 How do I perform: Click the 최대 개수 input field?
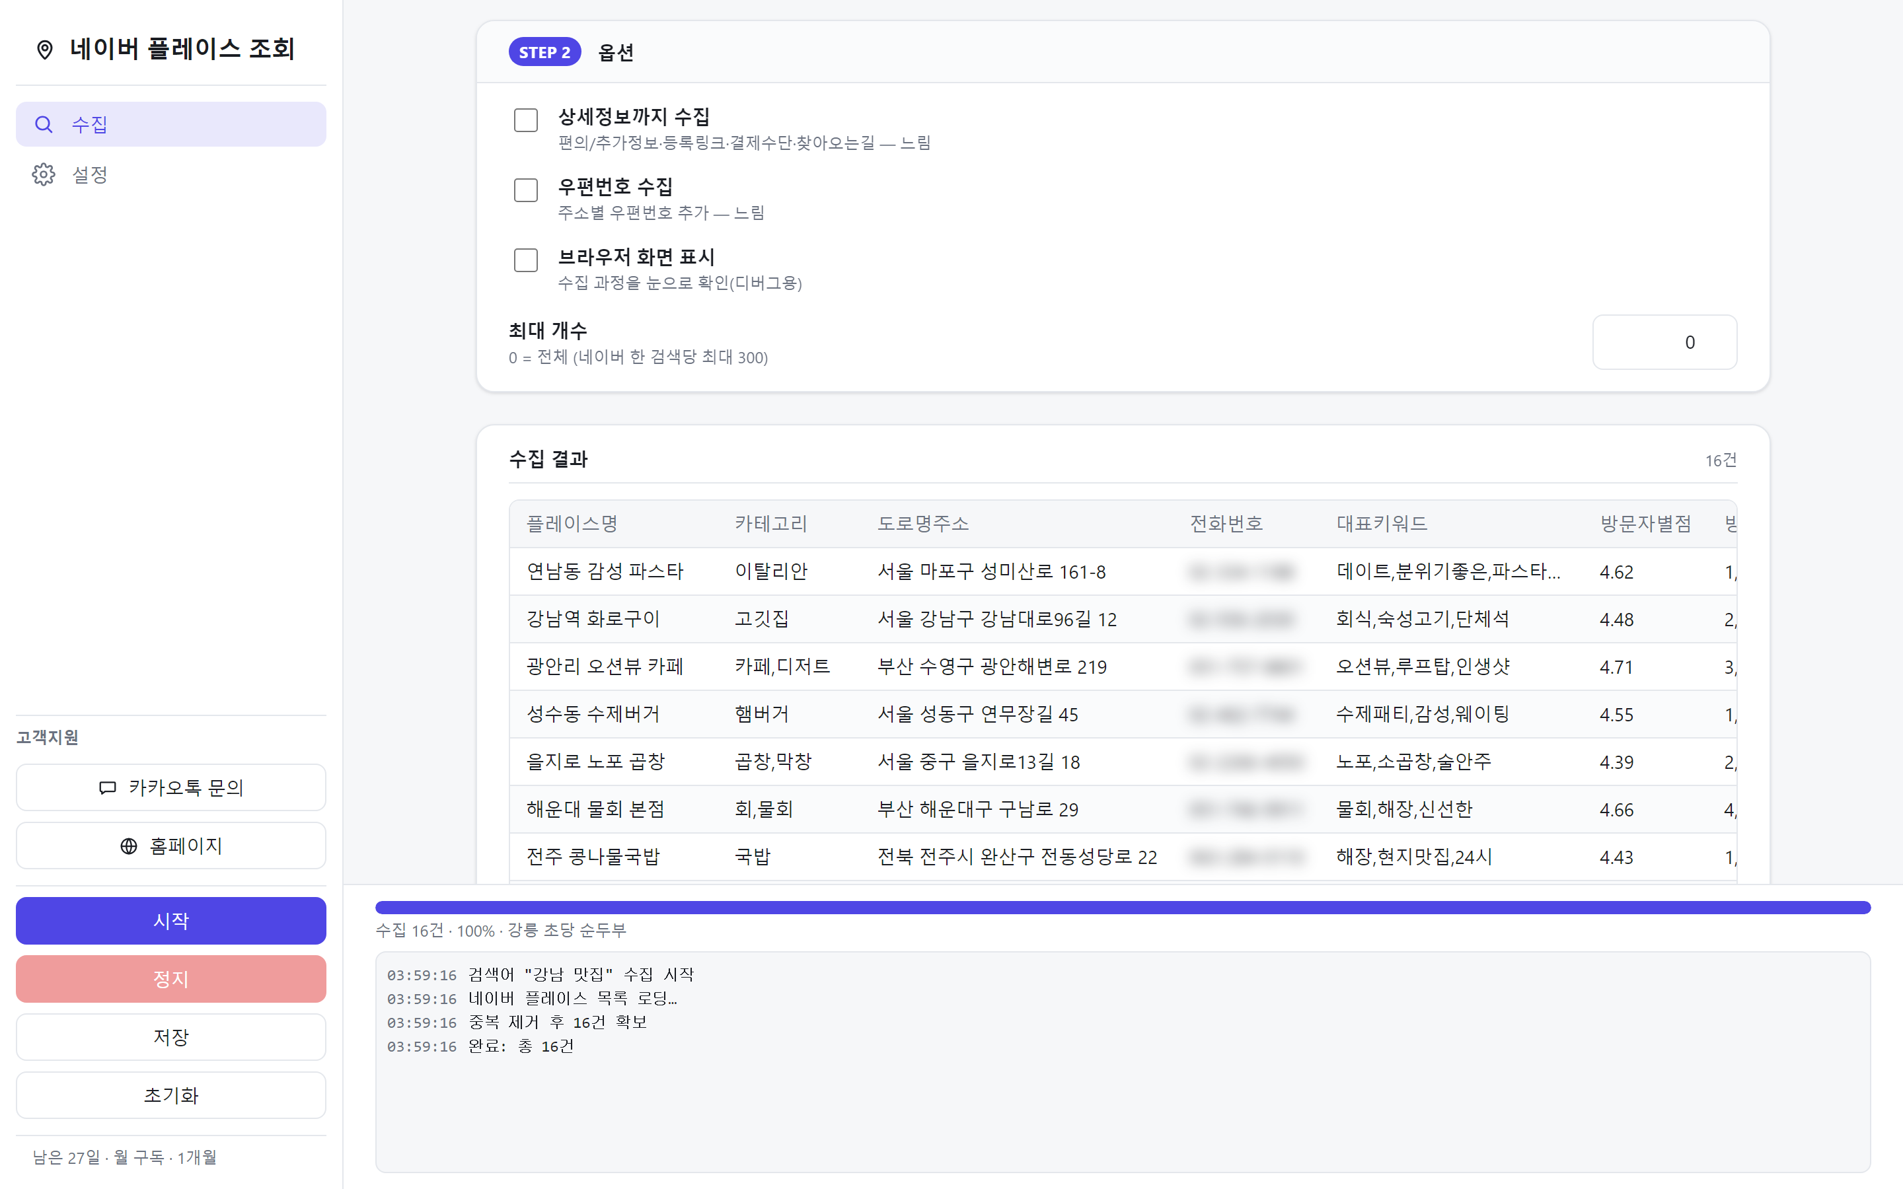[1664, 342]
